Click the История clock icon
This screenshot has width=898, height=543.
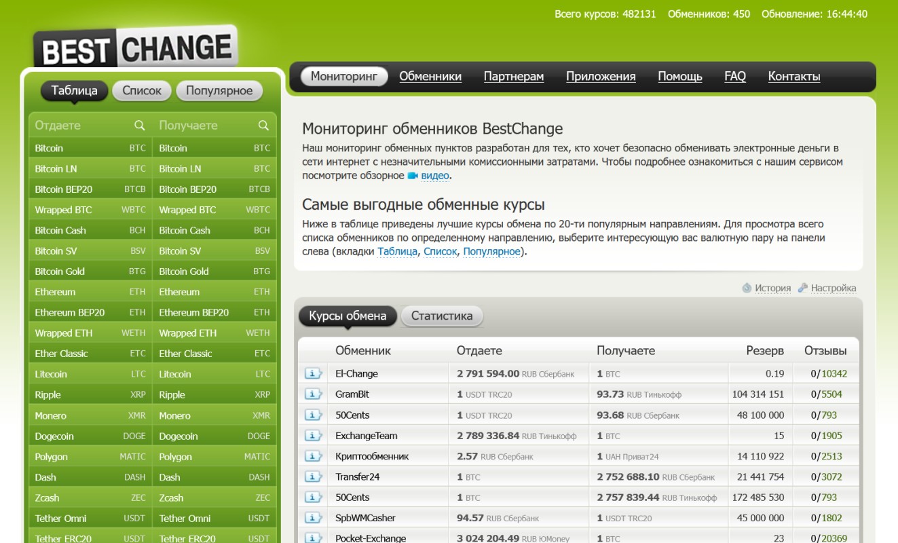[x=747, y=288]
